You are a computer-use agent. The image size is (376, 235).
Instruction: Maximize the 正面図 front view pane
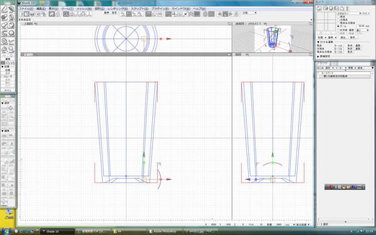[x=229, y=55]
